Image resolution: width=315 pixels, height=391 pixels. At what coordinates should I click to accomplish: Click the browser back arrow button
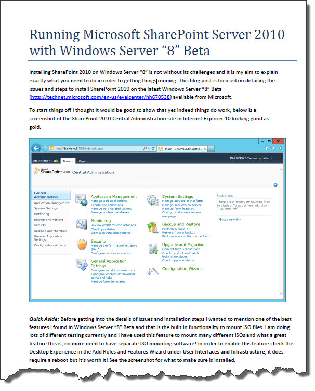pyautogui.click(x=36, y=148)
